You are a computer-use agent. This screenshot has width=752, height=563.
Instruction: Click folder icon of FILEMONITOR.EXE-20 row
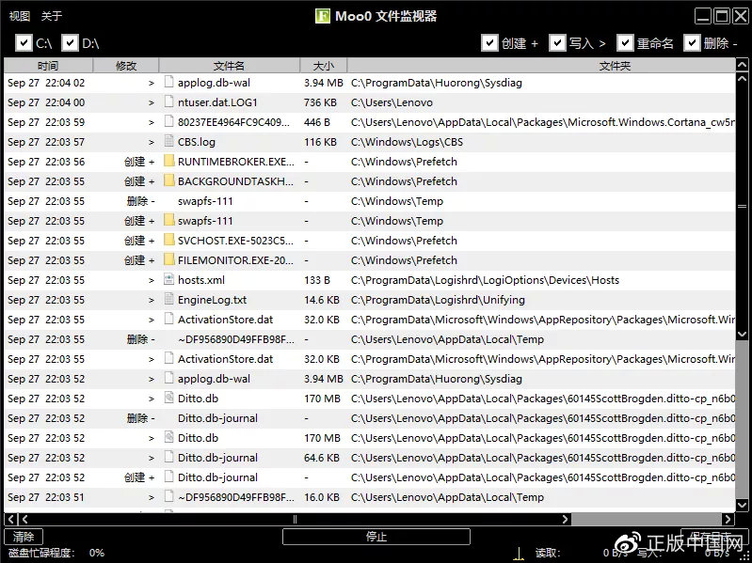click(168, 260)
